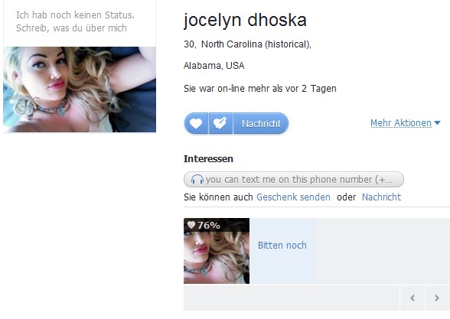Click the heart with arrow icon
This screenshot has height=319, width=450.
[220, 123]
